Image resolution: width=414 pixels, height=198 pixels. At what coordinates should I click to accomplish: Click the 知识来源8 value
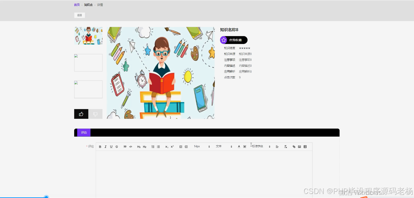245,54
